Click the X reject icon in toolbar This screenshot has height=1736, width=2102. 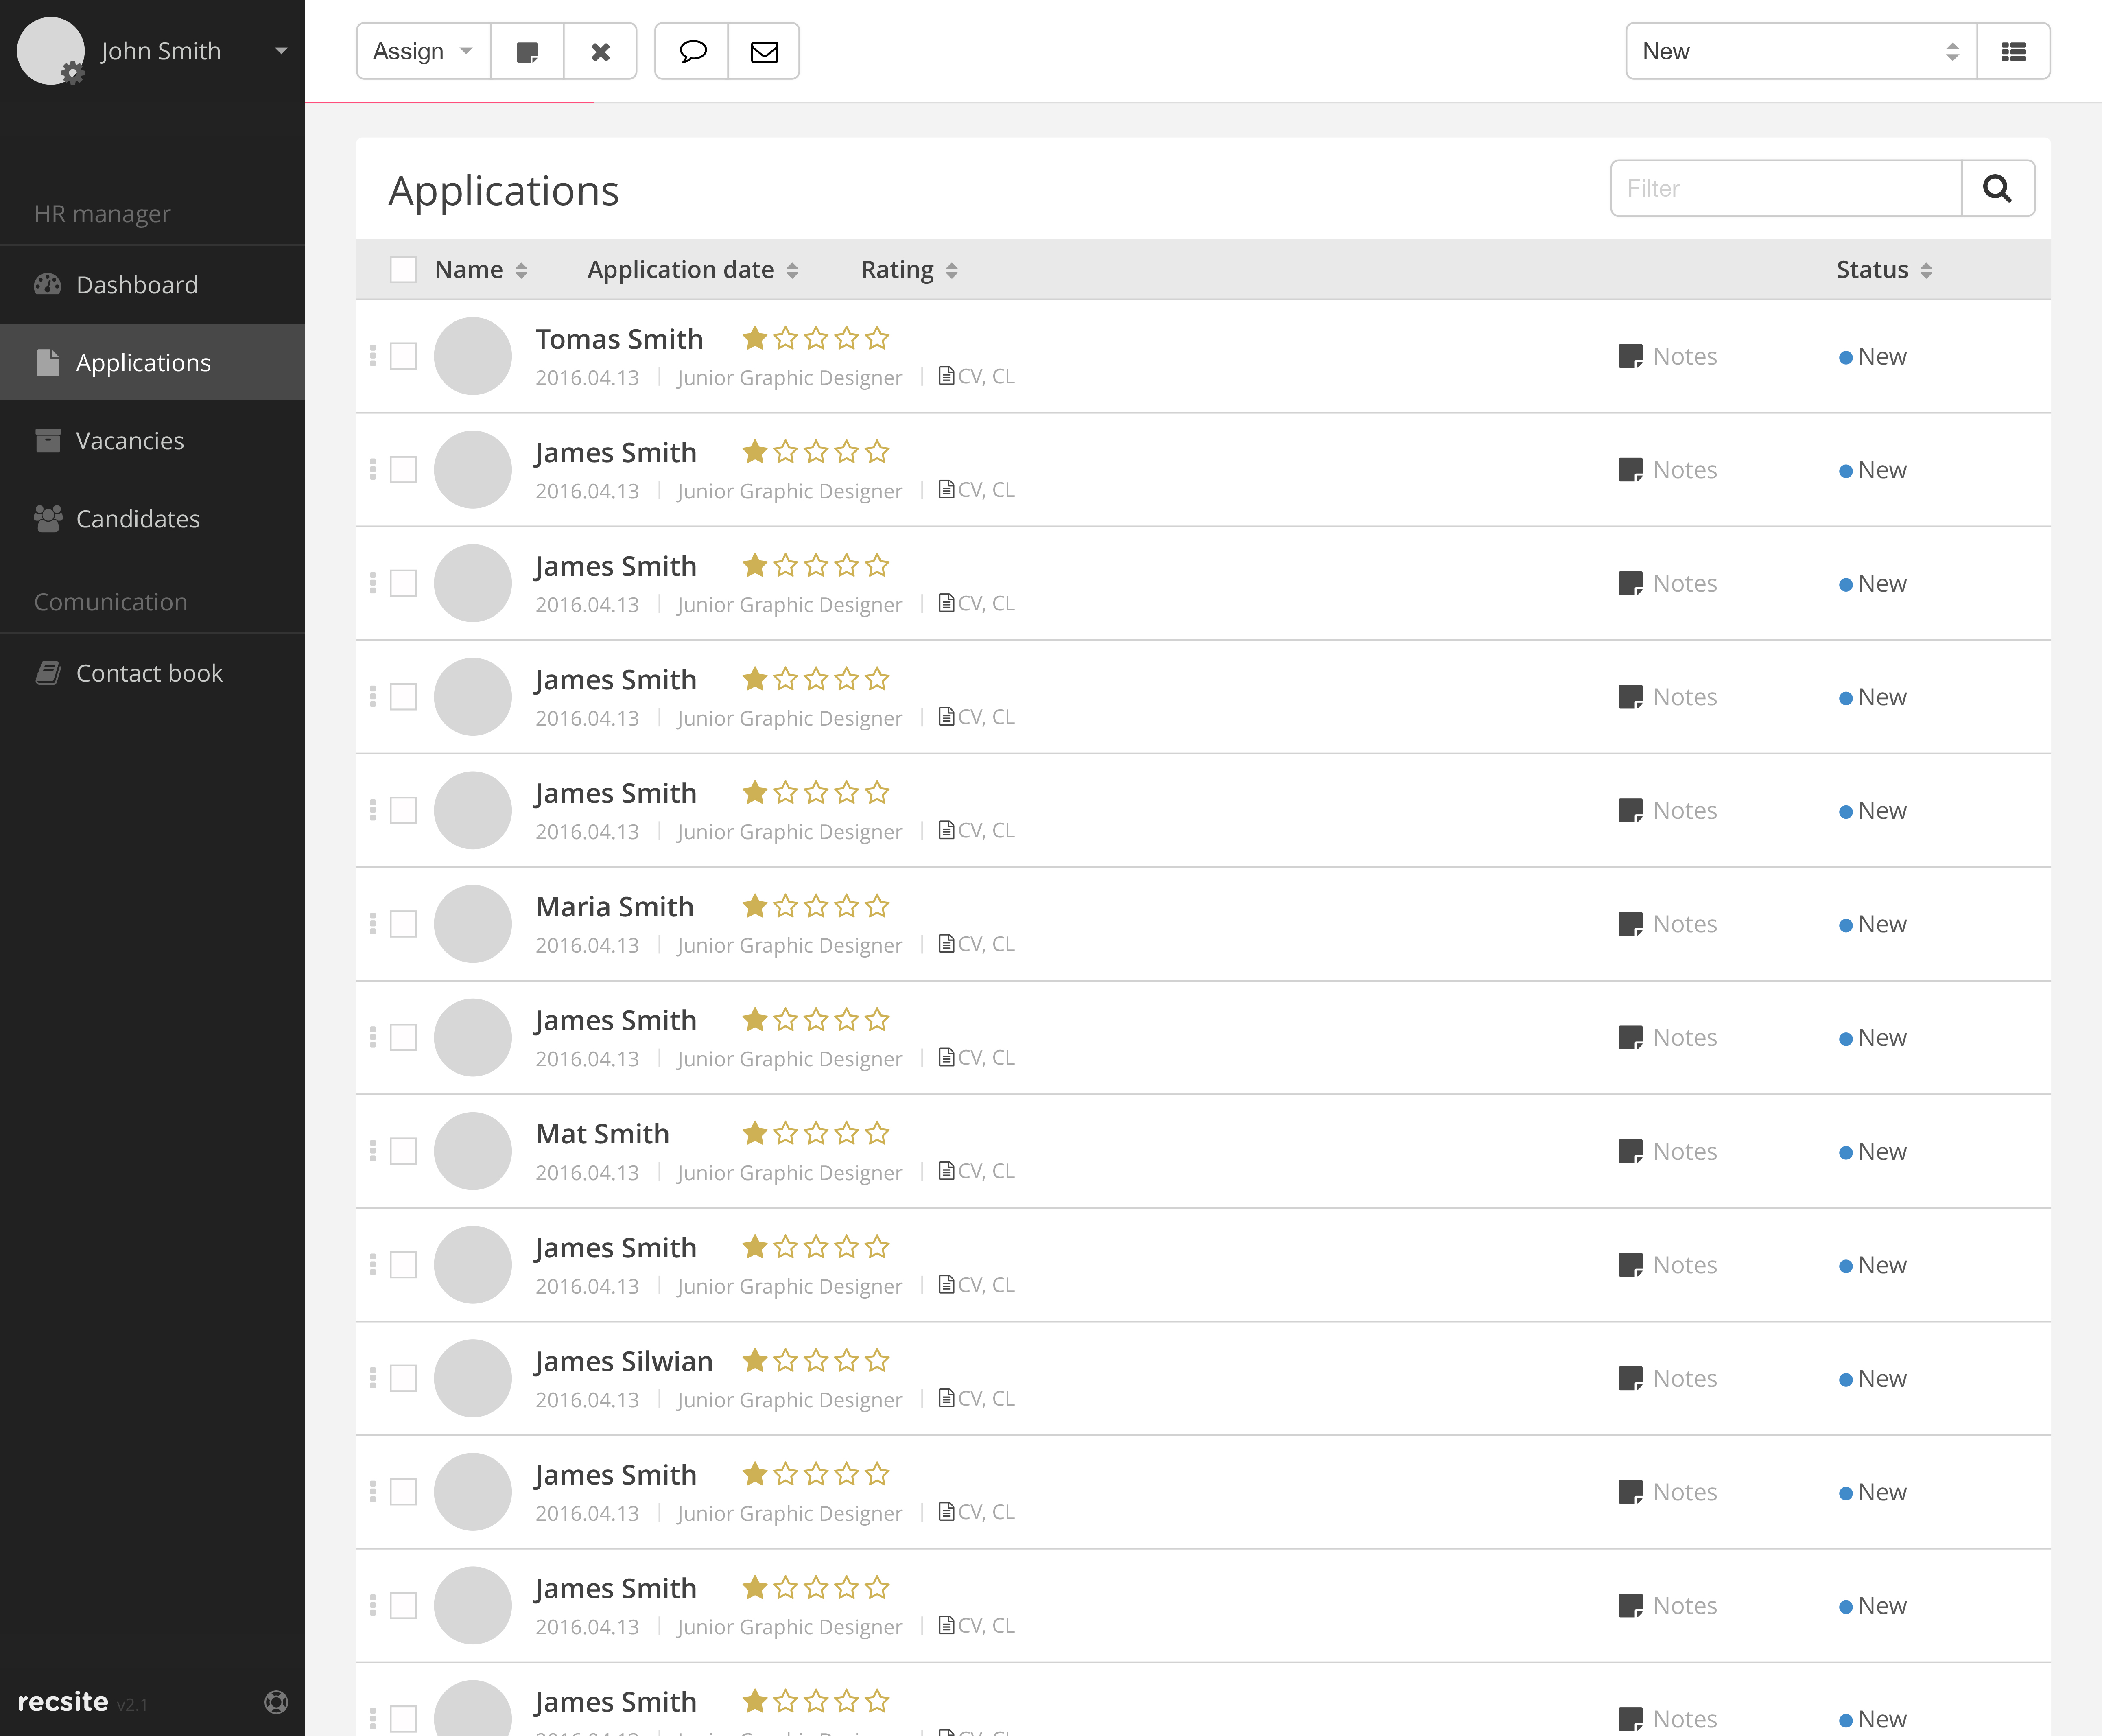tap(600, 52)
